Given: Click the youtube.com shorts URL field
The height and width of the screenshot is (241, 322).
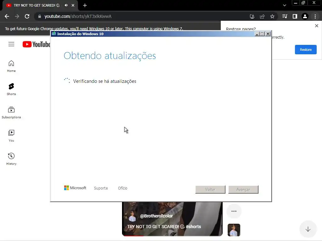Looking at the screenshot, I should (78, 16).
